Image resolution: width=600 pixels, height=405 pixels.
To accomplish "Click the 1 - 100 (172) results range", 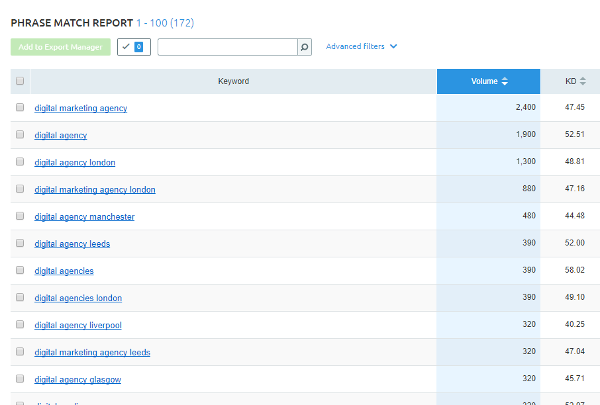I will tap(165, 23).
